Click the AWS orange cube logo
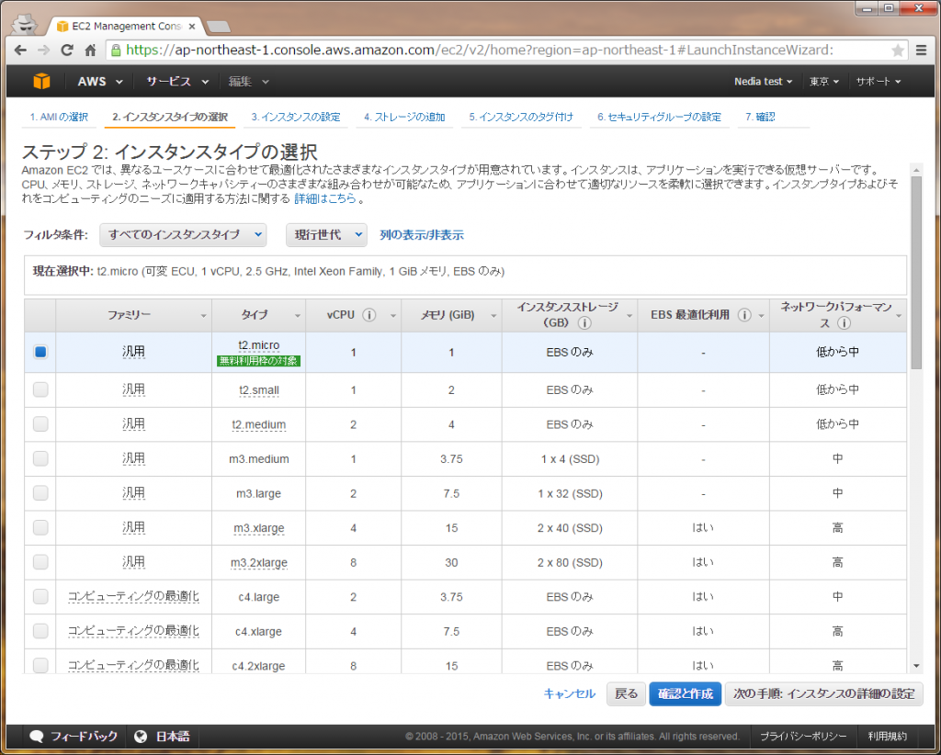Screen dimensions: 941x755 point(41,81)
